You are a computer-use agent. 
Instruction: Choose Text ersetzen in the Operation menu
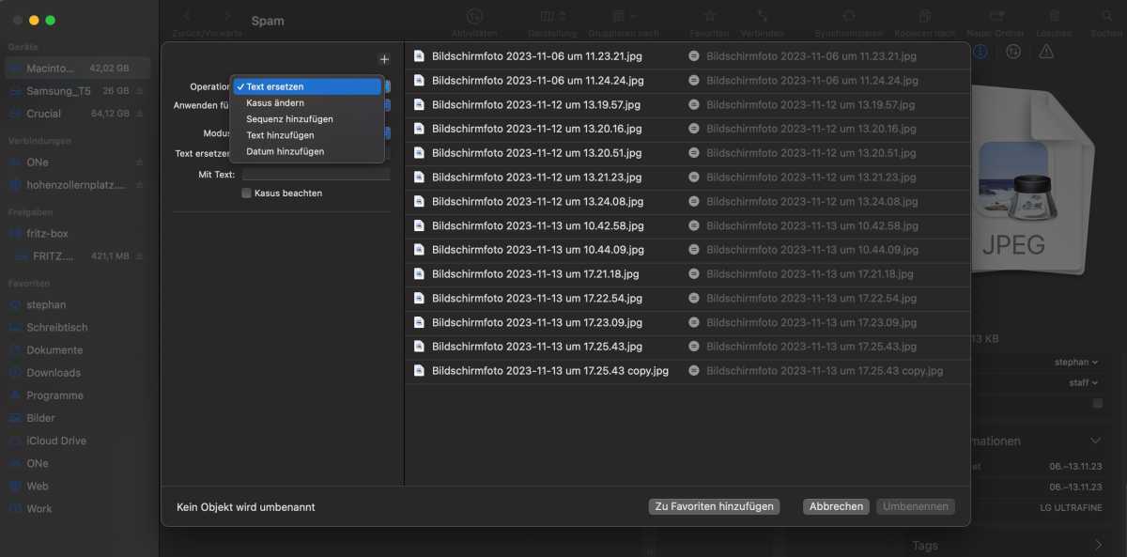[306, 86]
